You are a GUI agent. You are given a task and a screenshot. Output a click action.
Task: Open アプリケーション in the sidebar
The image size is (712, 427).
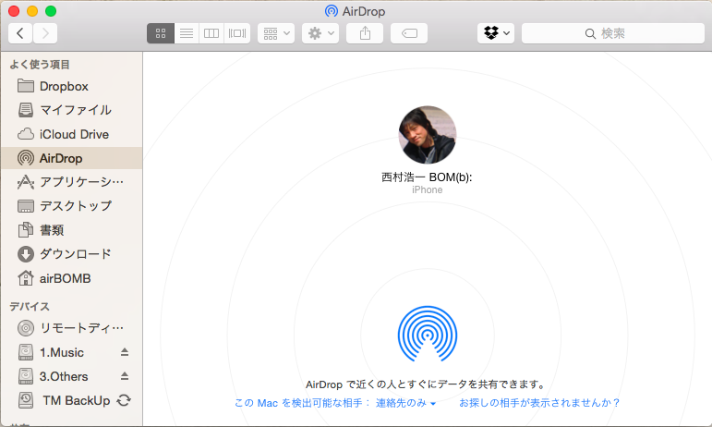pos(72,182)
